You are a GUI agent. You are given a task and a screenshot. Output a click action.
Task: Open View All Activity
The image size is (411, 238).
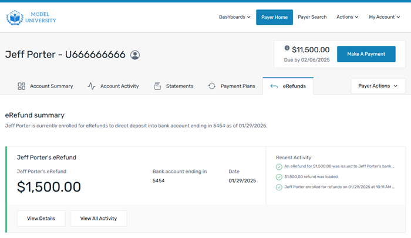(x=98, y=218)
